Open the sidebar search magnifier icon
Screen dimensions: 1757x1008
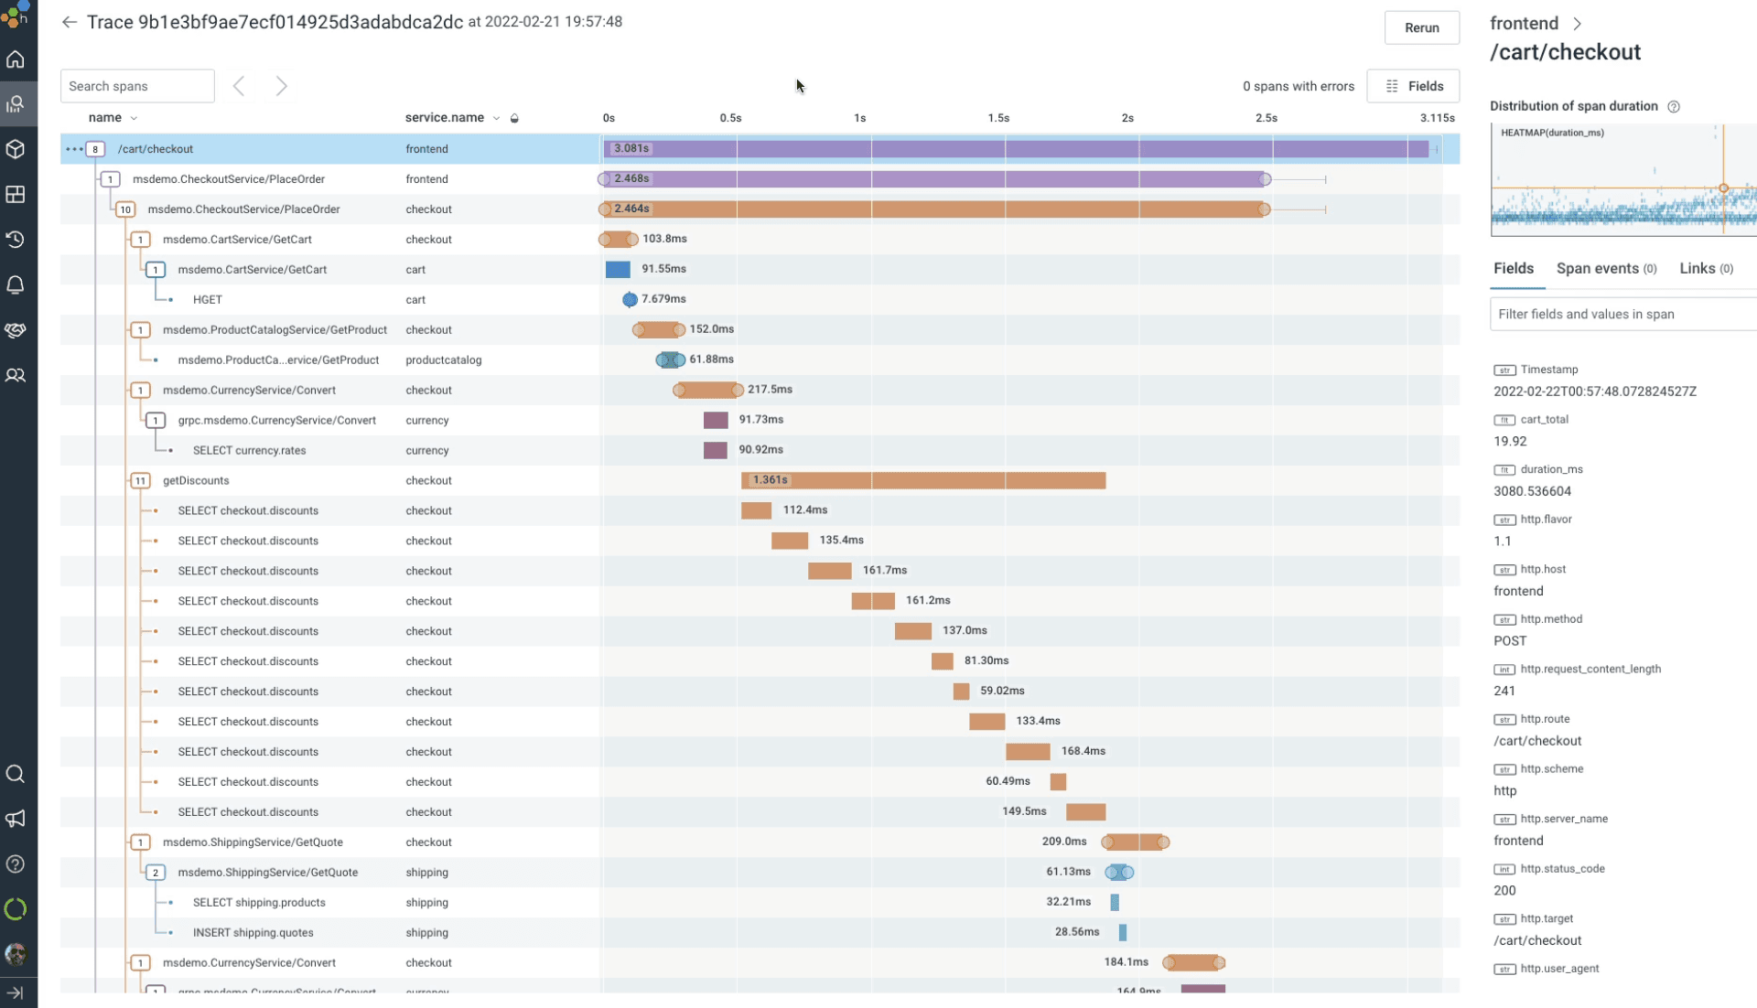[16, 774]
